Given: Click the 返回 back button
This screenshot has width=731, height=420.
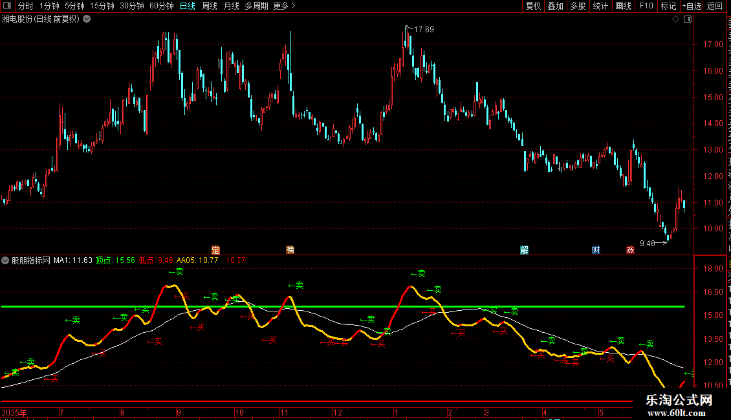Looking at the screenshot, I should (x=715, y=6).
